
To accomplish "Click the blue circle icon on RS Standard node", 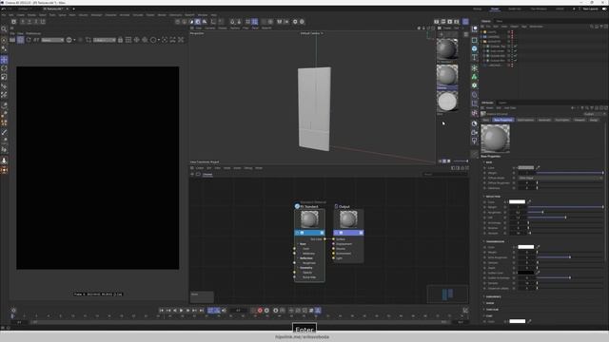I will coord(297,206).
